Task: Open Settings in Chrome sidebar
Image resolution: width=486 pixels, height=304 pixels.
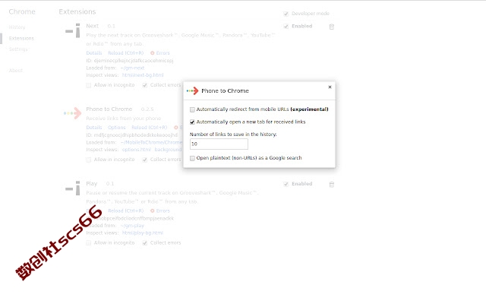Action: (18, 49)
